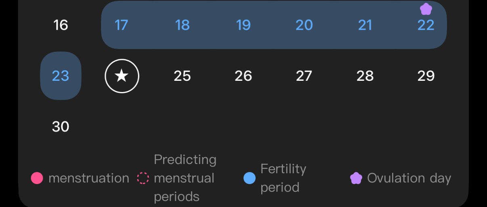Tap the starred day in the calendar
487x207 pixels.
pyautogui.click(x=122, y=76)
